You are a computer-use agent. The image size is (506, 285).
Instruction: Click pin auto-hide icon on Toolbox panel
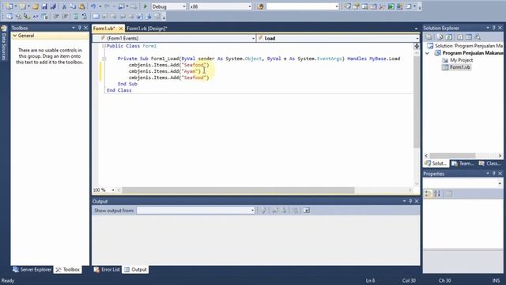[x=80, y=28]
